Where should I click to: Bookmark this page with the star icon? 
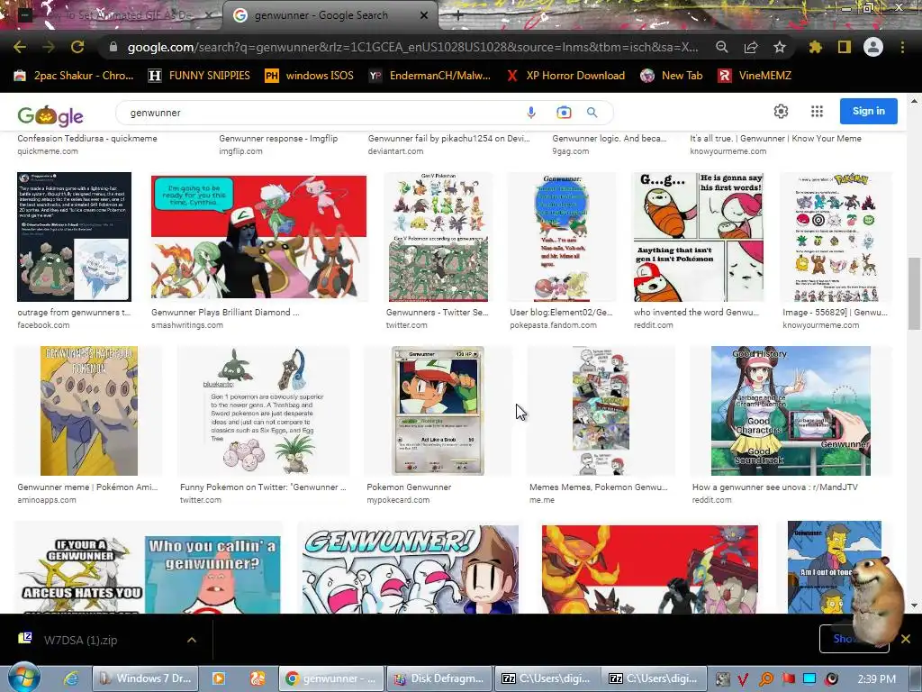[779, 47]
